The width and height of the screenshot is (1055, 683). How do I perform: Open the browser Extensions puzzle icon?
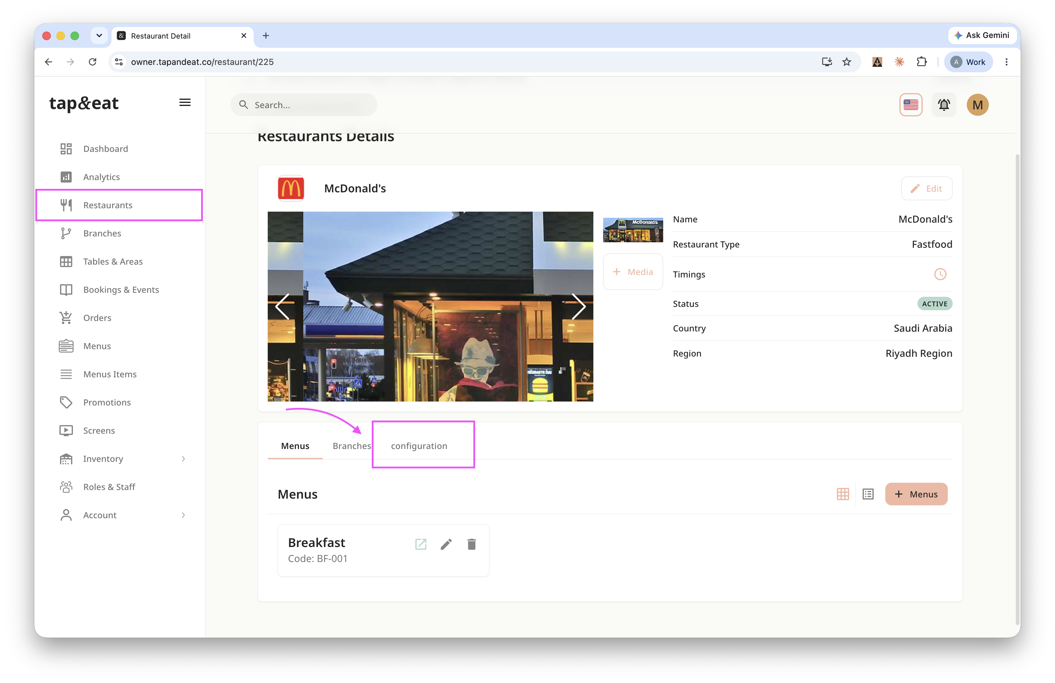point(921,62)
